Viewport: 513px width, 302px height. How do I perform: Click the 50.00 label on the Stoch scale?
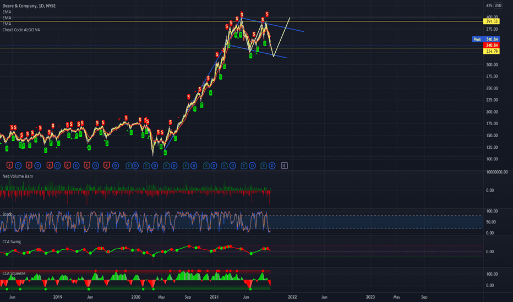coord(491,222)
